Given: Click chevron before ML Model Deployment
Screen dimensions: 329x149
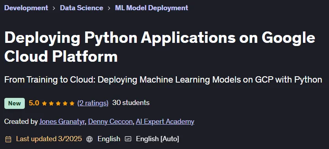Looking at the screenshot, I should [x=109, y=8].
